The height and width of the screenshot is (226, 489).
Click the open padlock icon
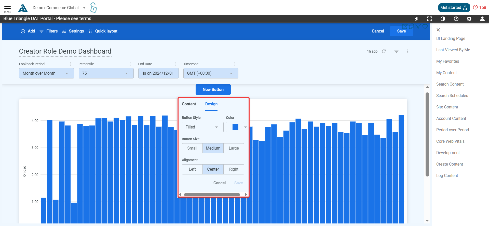(93, 8)
